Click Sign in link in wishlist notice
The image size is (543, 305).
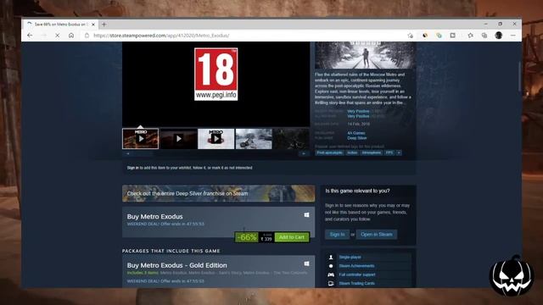pyautogui.click(x=132, y=168)
